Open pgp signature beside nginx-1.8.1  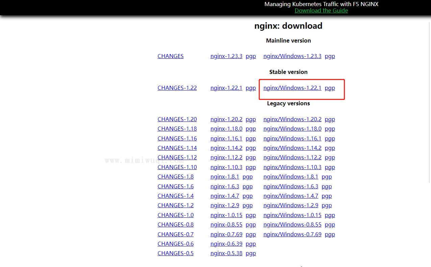(x=248, y=177)
